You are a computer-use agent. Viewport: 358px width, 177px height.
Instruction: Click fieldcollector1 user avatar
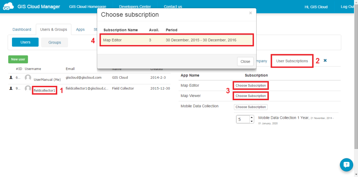pos(28,88)
